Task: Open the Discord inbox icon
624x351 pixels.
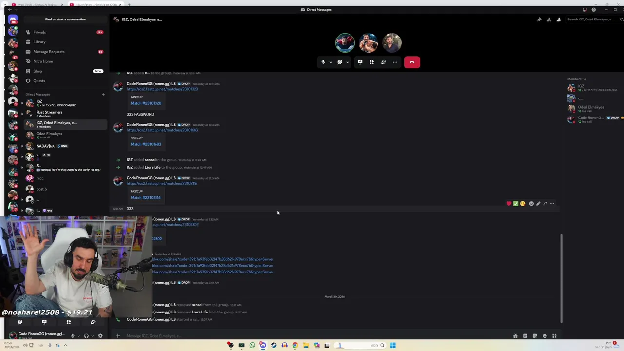Action: pos(585,10)
